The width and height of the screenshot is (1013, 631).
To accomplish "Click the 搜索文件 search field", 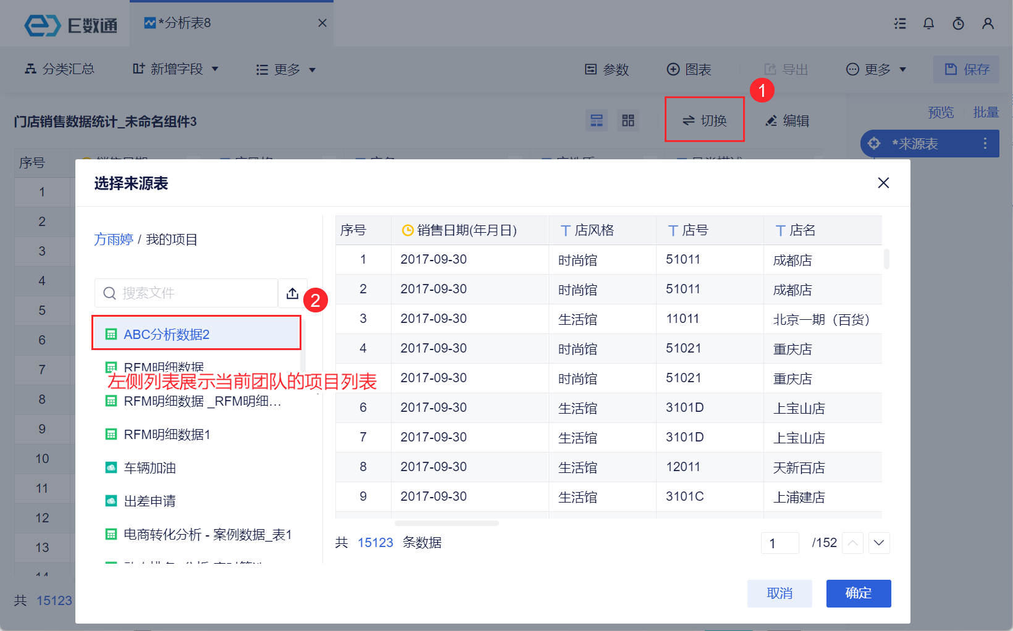I will click(x=186, y=293).
